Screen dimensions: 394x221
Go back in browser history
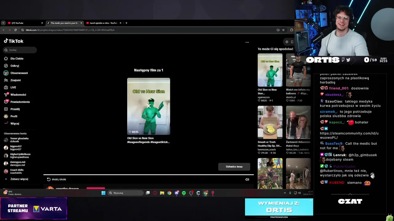pos(4,30)
